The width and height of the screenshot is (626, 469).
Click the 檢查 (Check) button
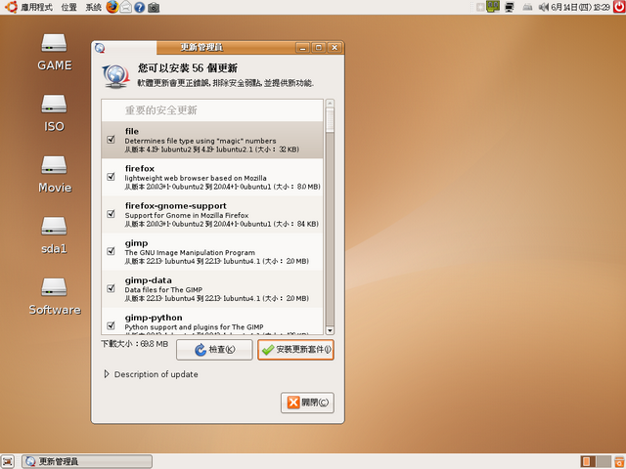pos(214,350)
